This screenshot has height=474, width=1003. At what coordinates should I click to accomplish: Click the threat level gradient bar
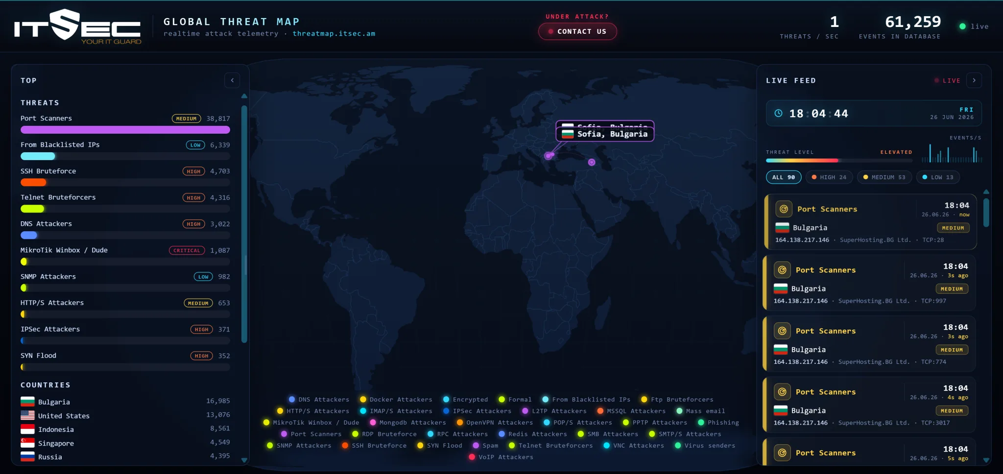click(839, 160)
